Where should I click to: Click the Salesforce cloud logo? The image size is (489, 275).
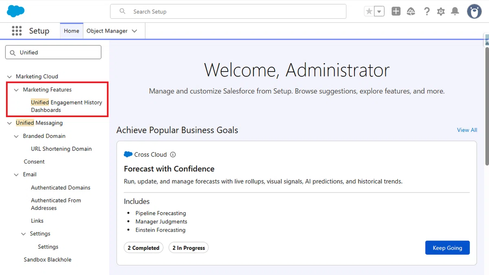point(16,11)
